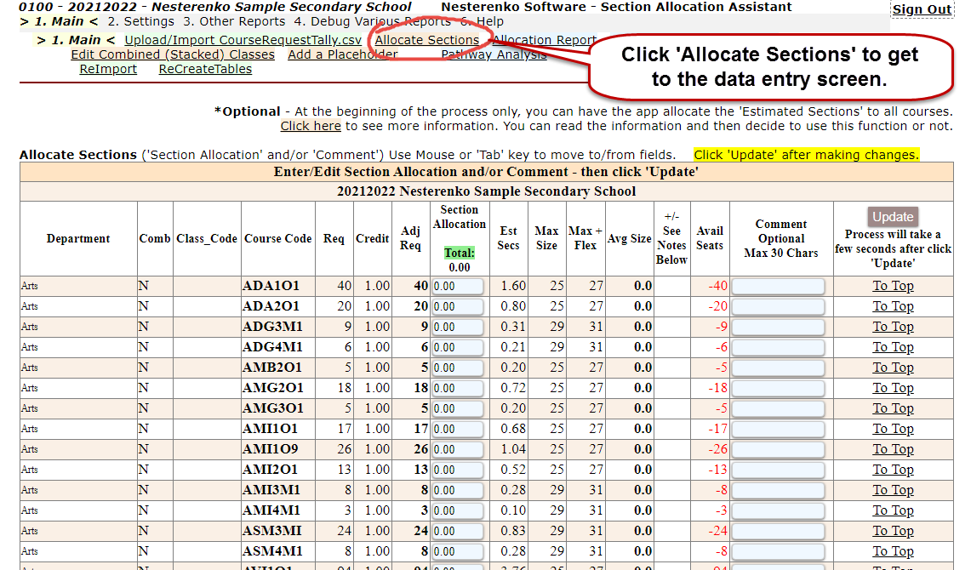971x570 pixels.
Task: Click 'To Top' in ADG3M1 row
Action: pyautogui.click(x=893, y=327)
